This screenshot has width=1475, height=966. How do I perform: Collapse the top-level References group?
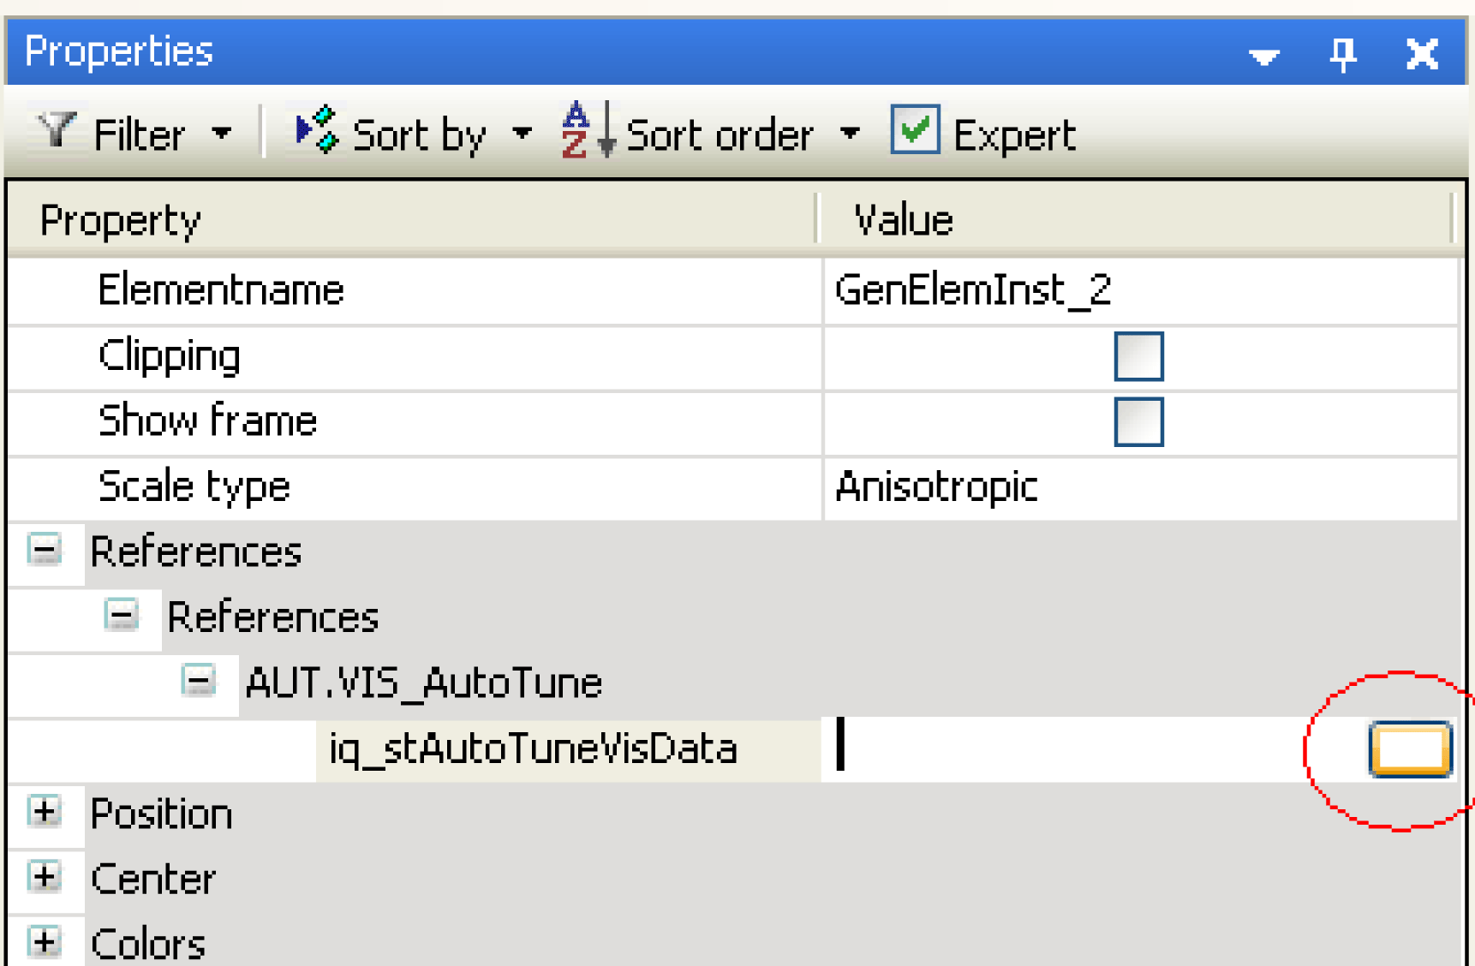45,550
